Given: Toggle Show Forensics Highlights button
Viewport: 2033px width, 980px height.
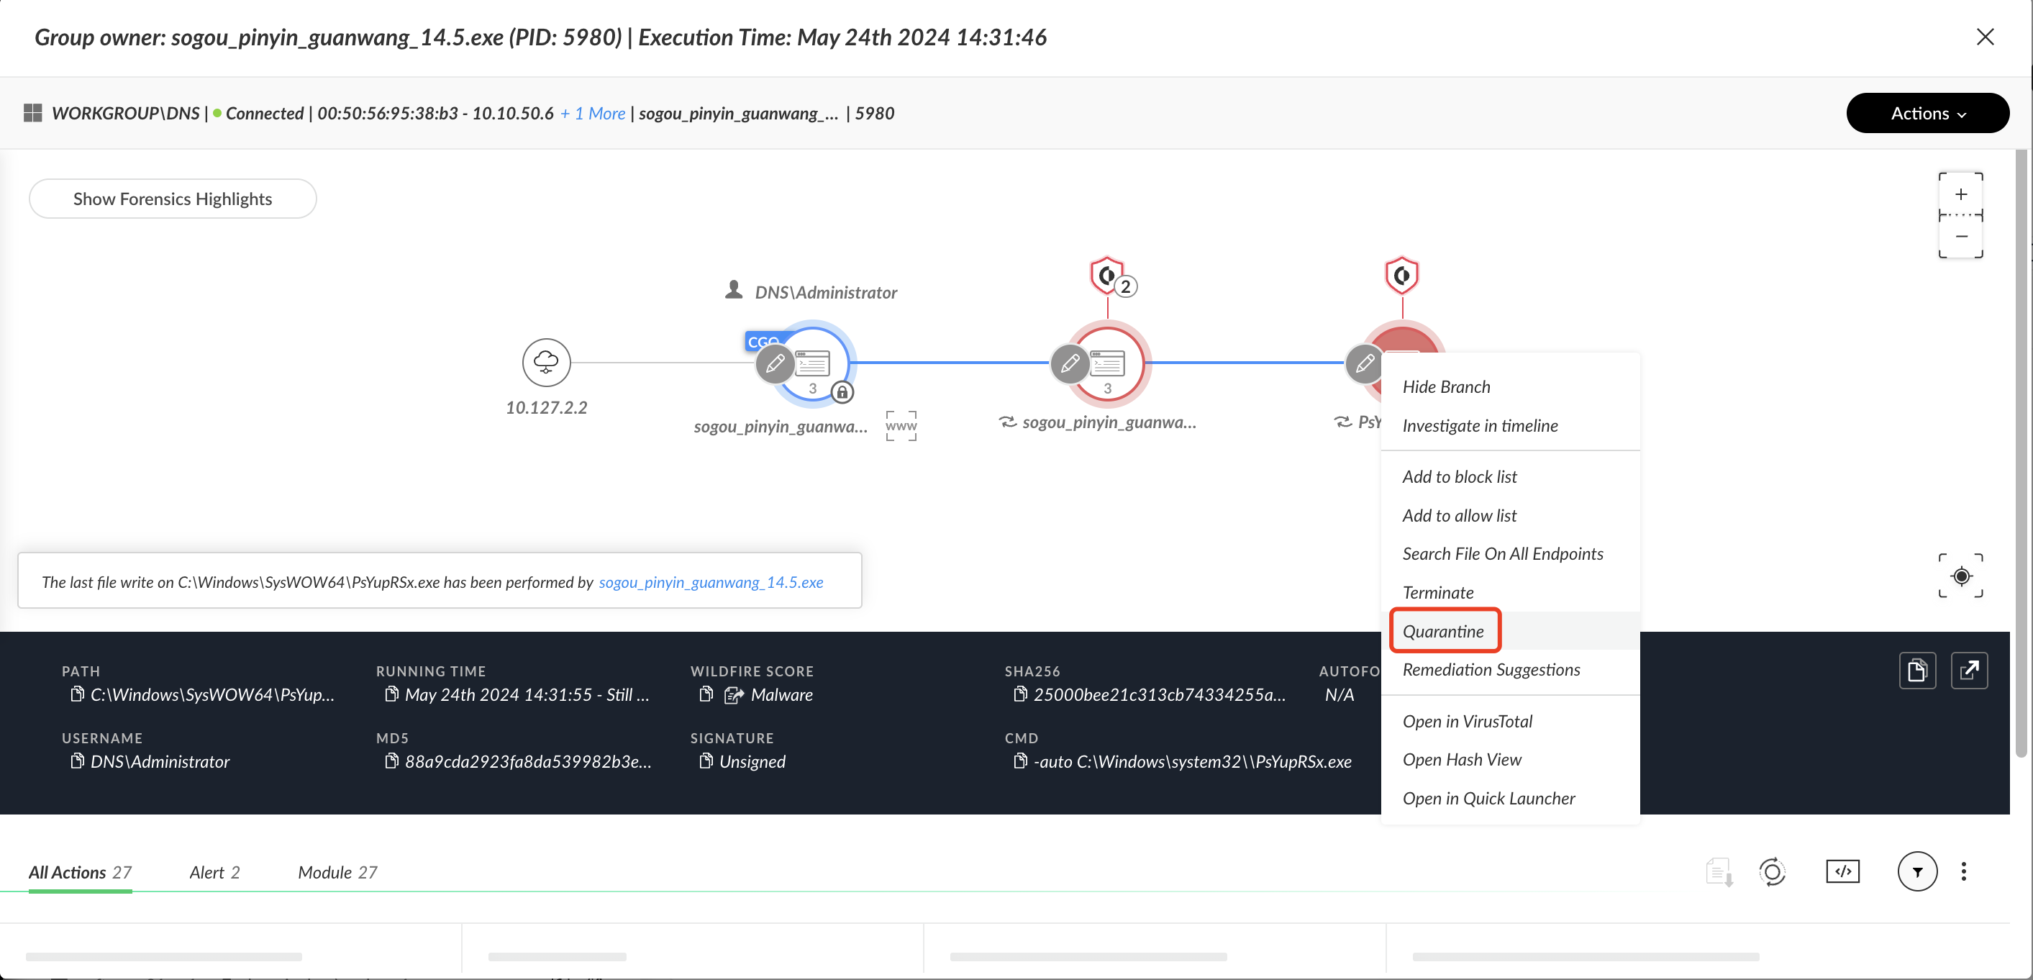Looking at the screenshot, I should (x=173, y=199).
